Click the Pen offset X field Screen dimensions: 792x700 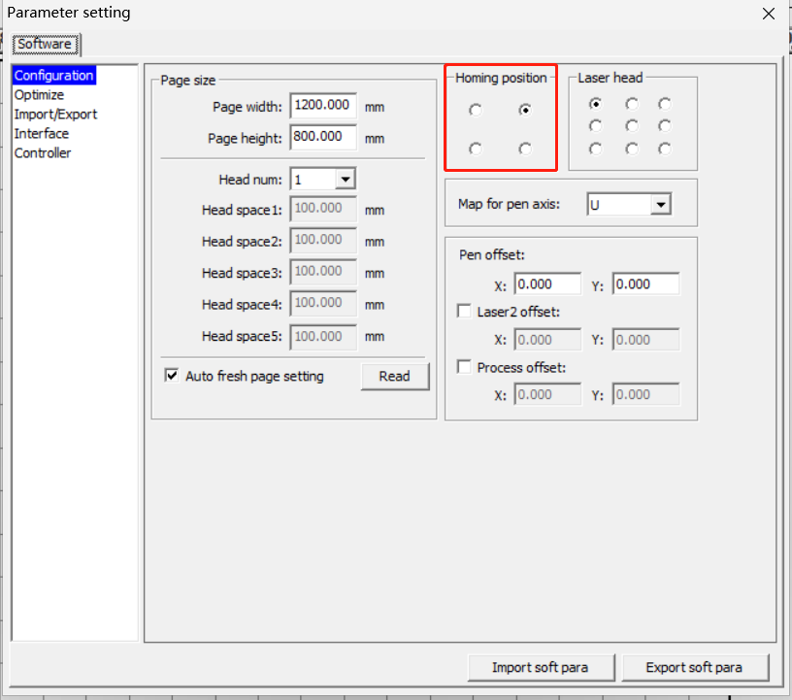coord(547,284)
